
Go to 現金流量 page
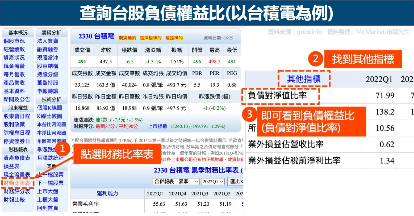pos(14,66)
